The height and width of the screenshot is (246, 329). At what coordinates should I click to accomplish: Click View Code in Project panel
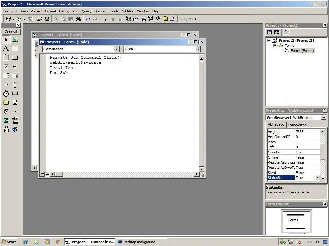[270, 32]
